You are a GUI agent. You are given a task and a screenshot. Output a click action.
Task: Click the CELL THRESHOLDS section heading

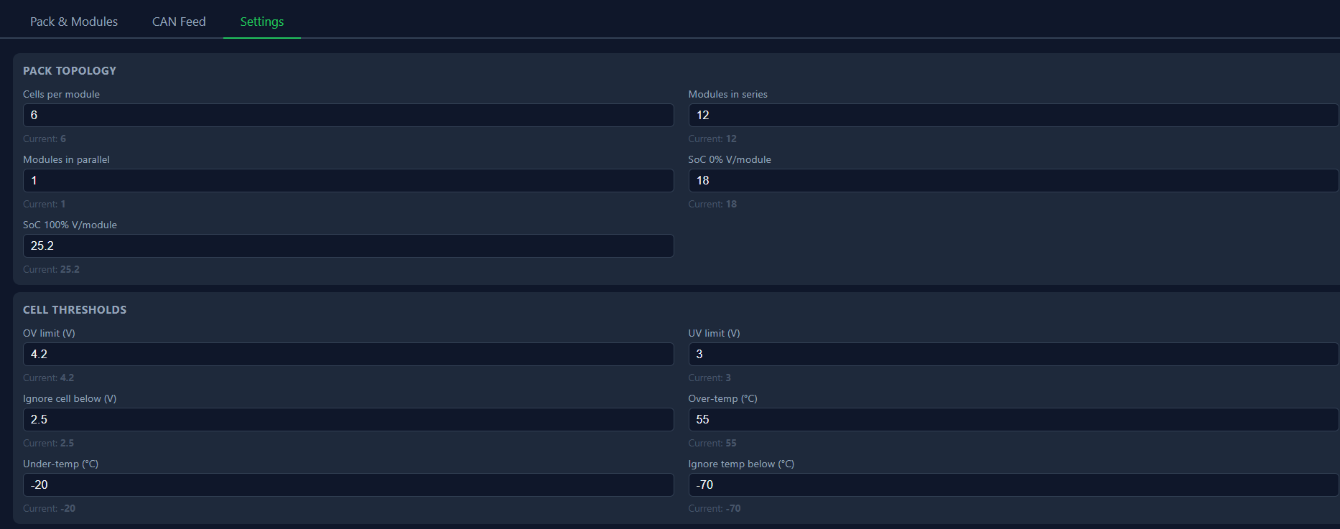pyautogui.click(x=75, y=309)
